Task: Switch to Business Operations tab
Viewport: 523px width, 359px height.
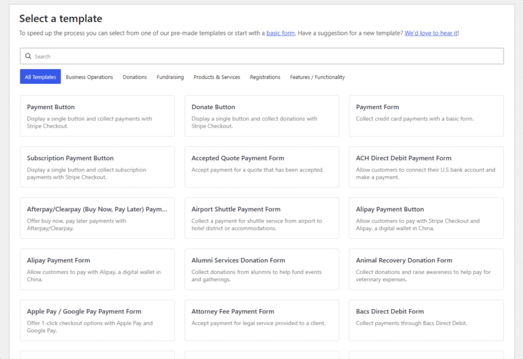Action: [x=89, y=77]
